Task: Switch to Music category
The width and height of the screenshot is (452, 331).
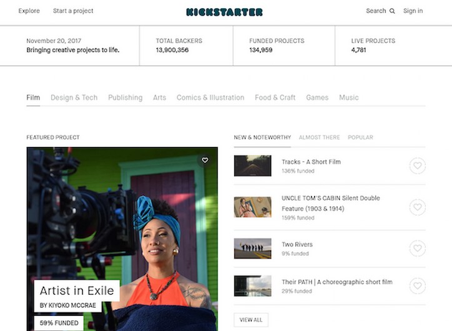Action: [349, 98]
